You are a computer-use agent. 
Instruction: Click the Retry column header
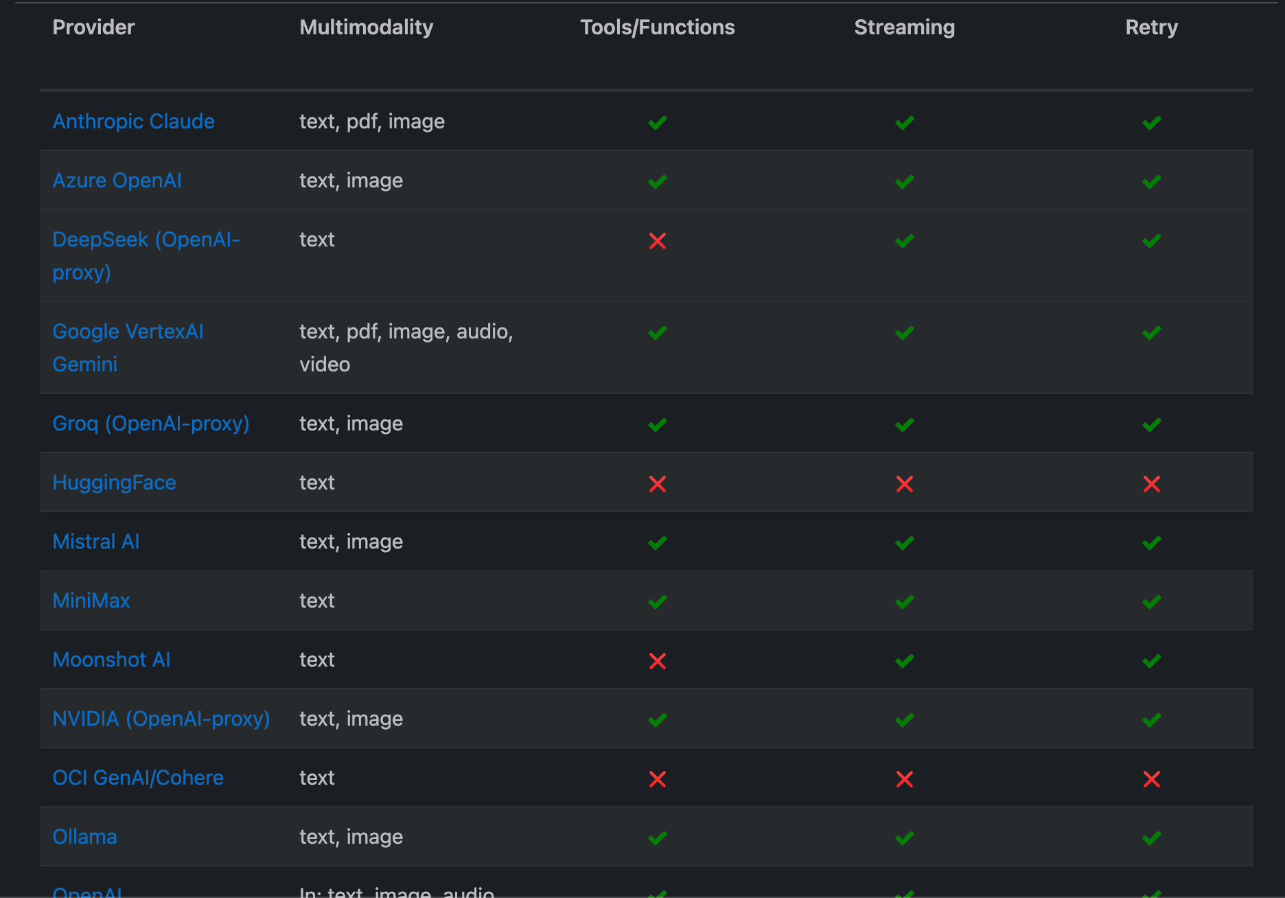(1152, 27)
